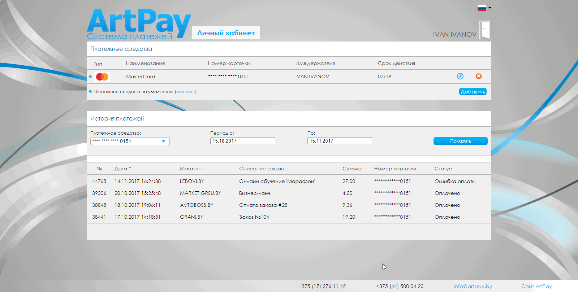Click the 20.10.2017 15:25:48 date
Viewport: 578px width, 292px height.
pos(138,193)
